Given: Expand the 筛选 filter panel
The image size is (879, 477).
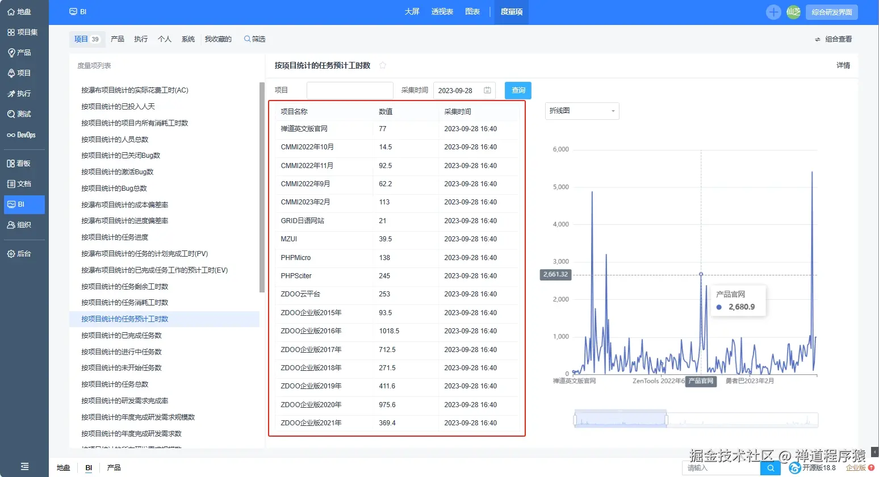Looking at the screenshot, I should tap(254, 39).
